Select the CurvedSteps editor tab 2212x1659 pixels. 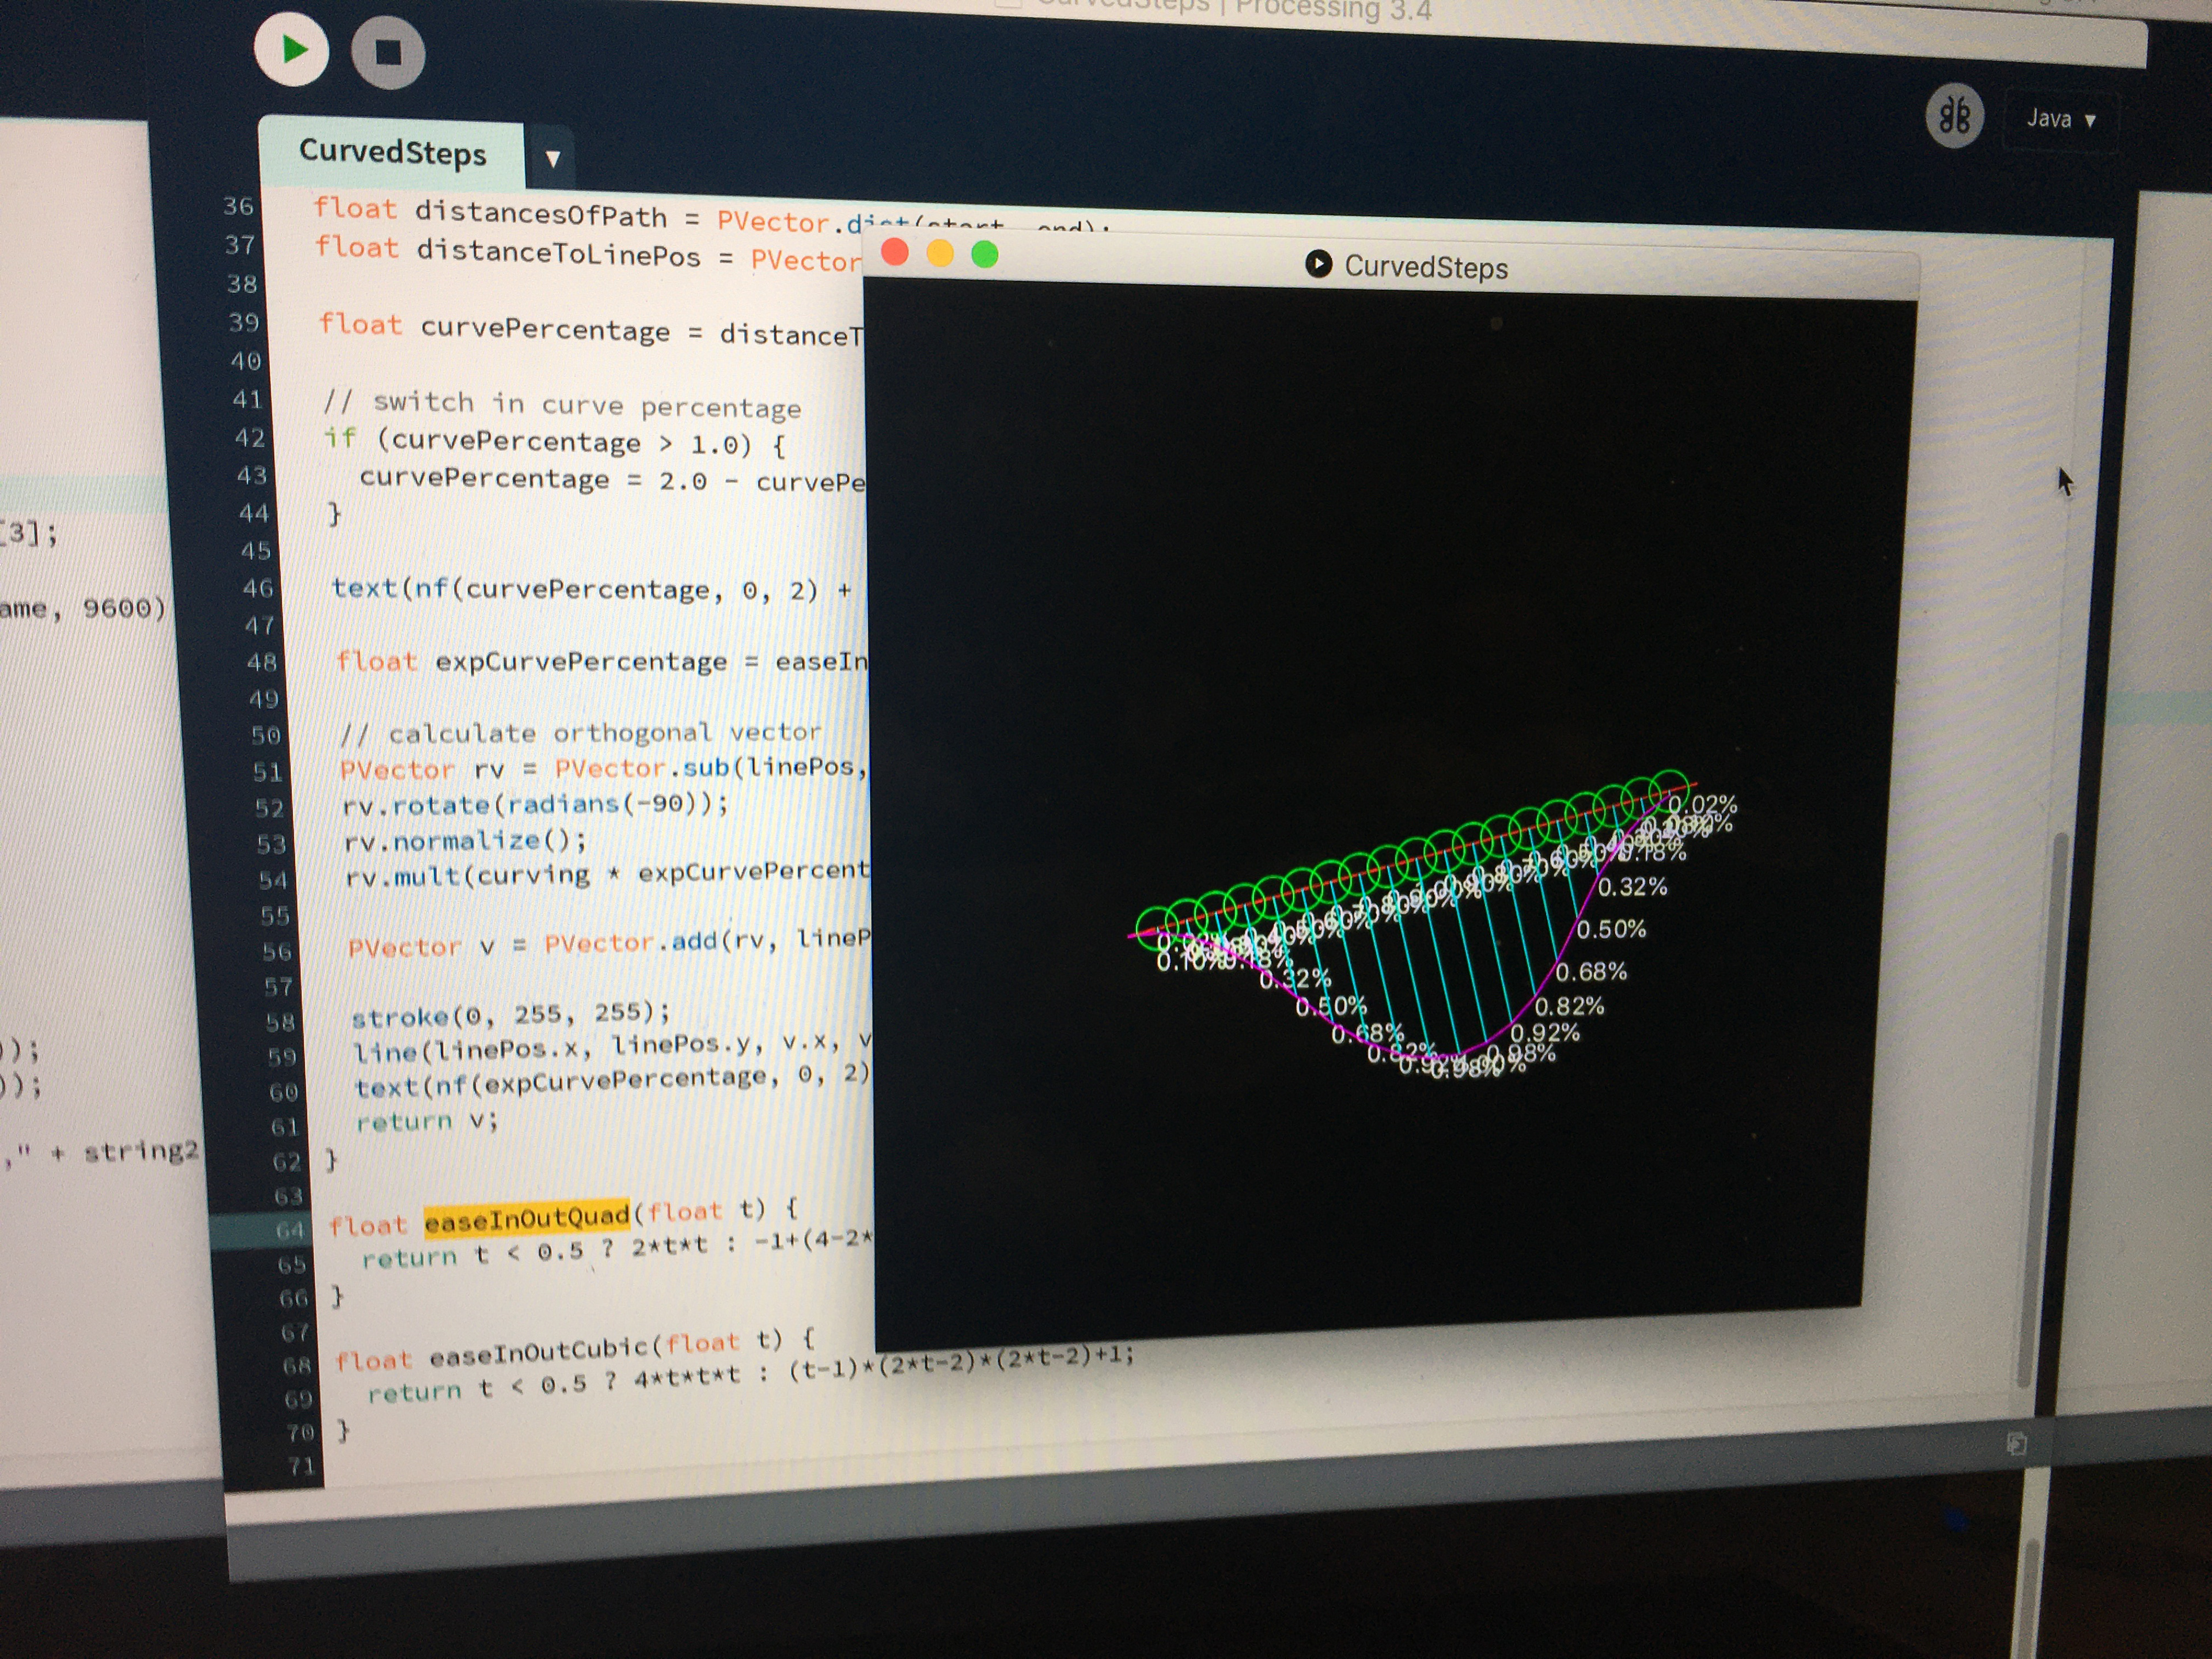pos(392,152)
